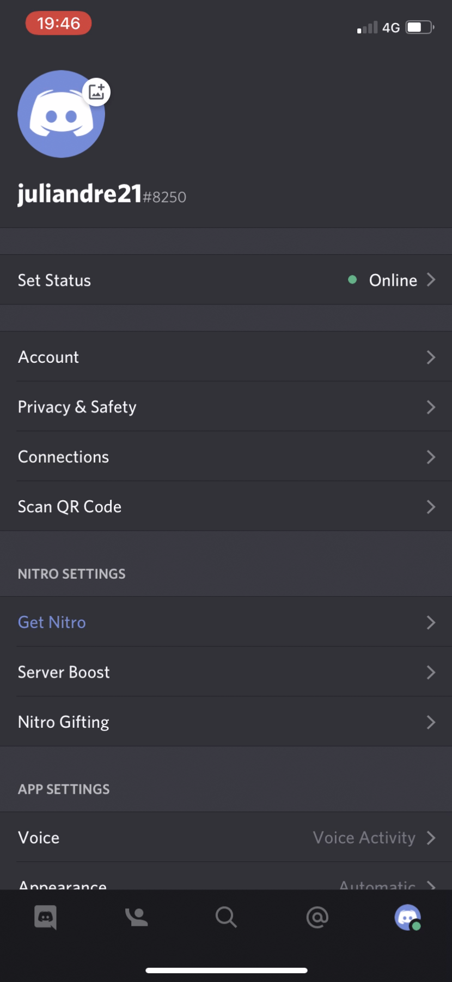This screenshot has width=452, height=982.
Task: Open the Get Nitro page
Action: pos(226,622)
